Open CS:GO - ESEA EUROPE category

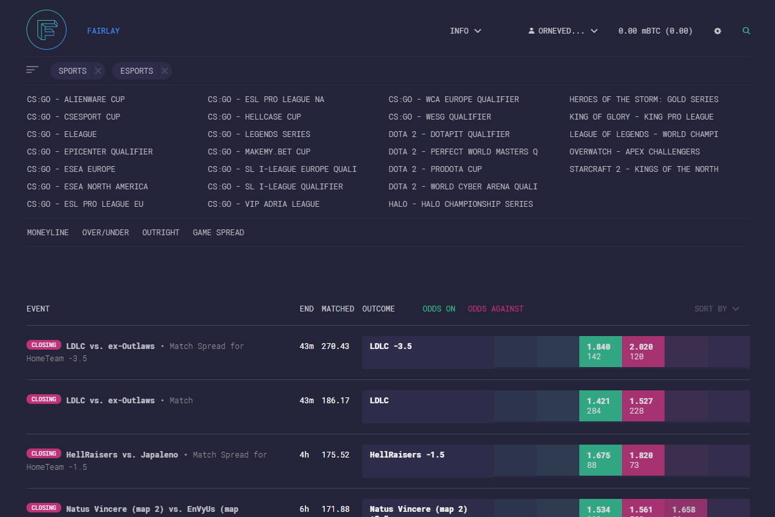pyautogui.click(x=71, y=169)
